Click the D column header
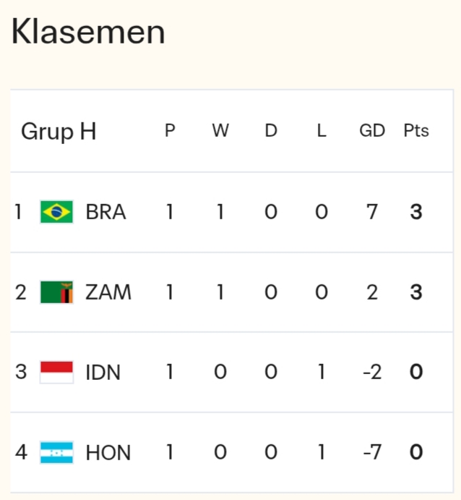The image size is (461, 500). [271, 131]
